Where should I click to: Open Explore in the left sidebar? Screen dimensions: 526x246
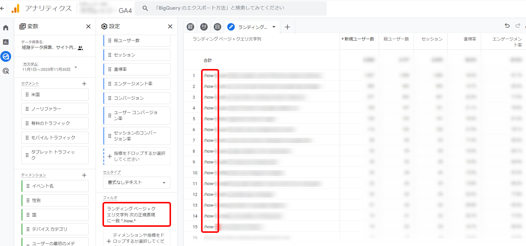(6, 56)
